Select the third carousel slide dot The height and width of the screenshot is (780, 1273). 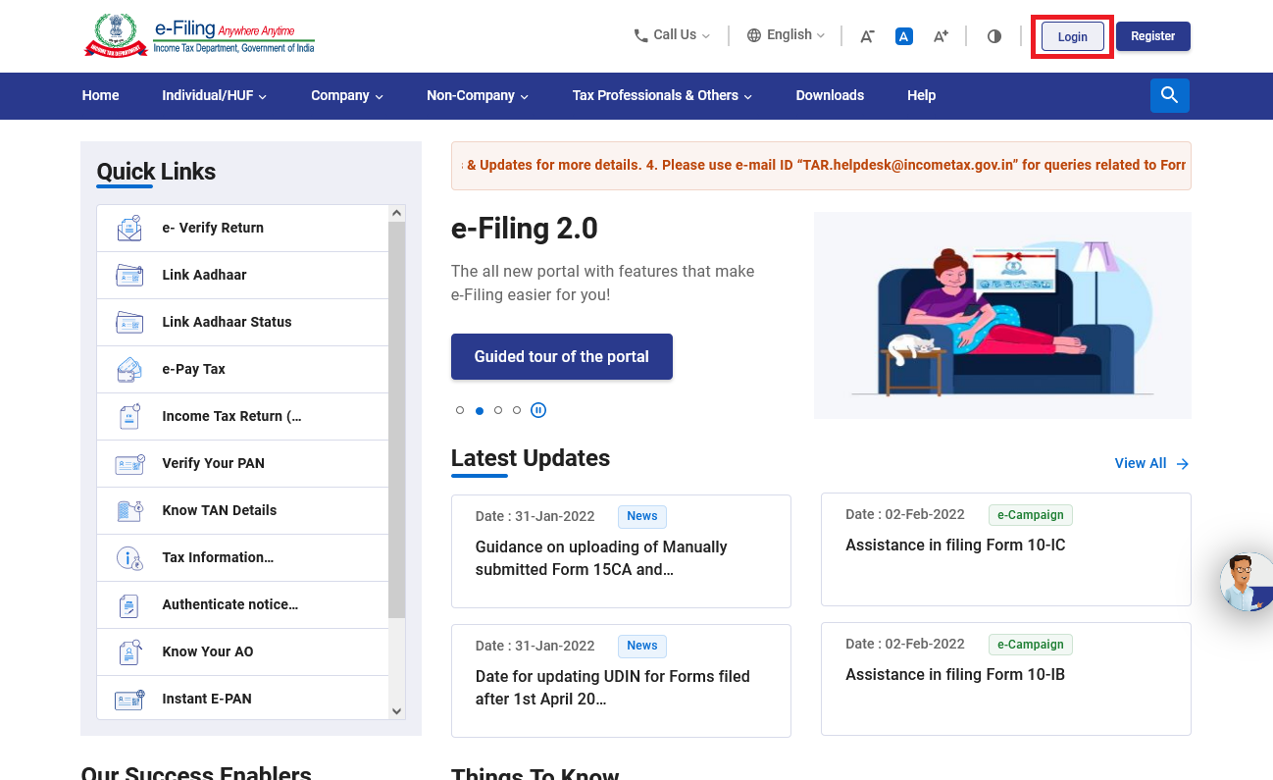click(498, 410)
